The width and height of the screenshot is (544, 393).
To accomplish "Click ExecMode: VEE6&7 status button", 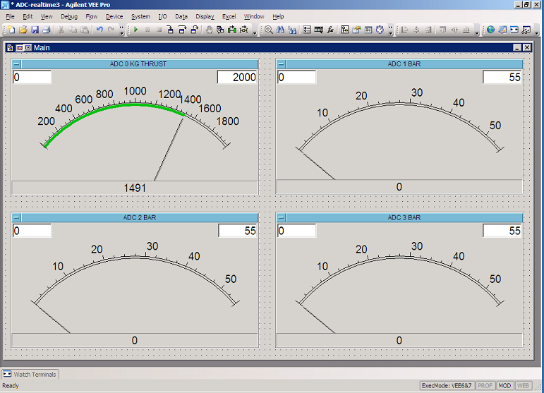I will point(447,386).
